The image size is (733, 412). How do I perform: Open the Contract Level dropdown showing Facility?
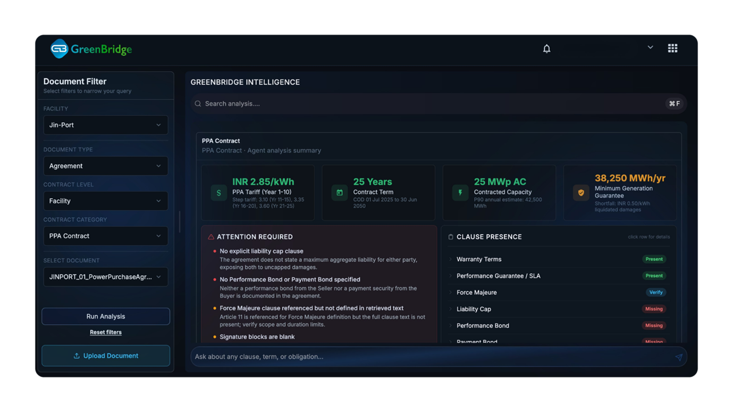[x=105, y=201]
